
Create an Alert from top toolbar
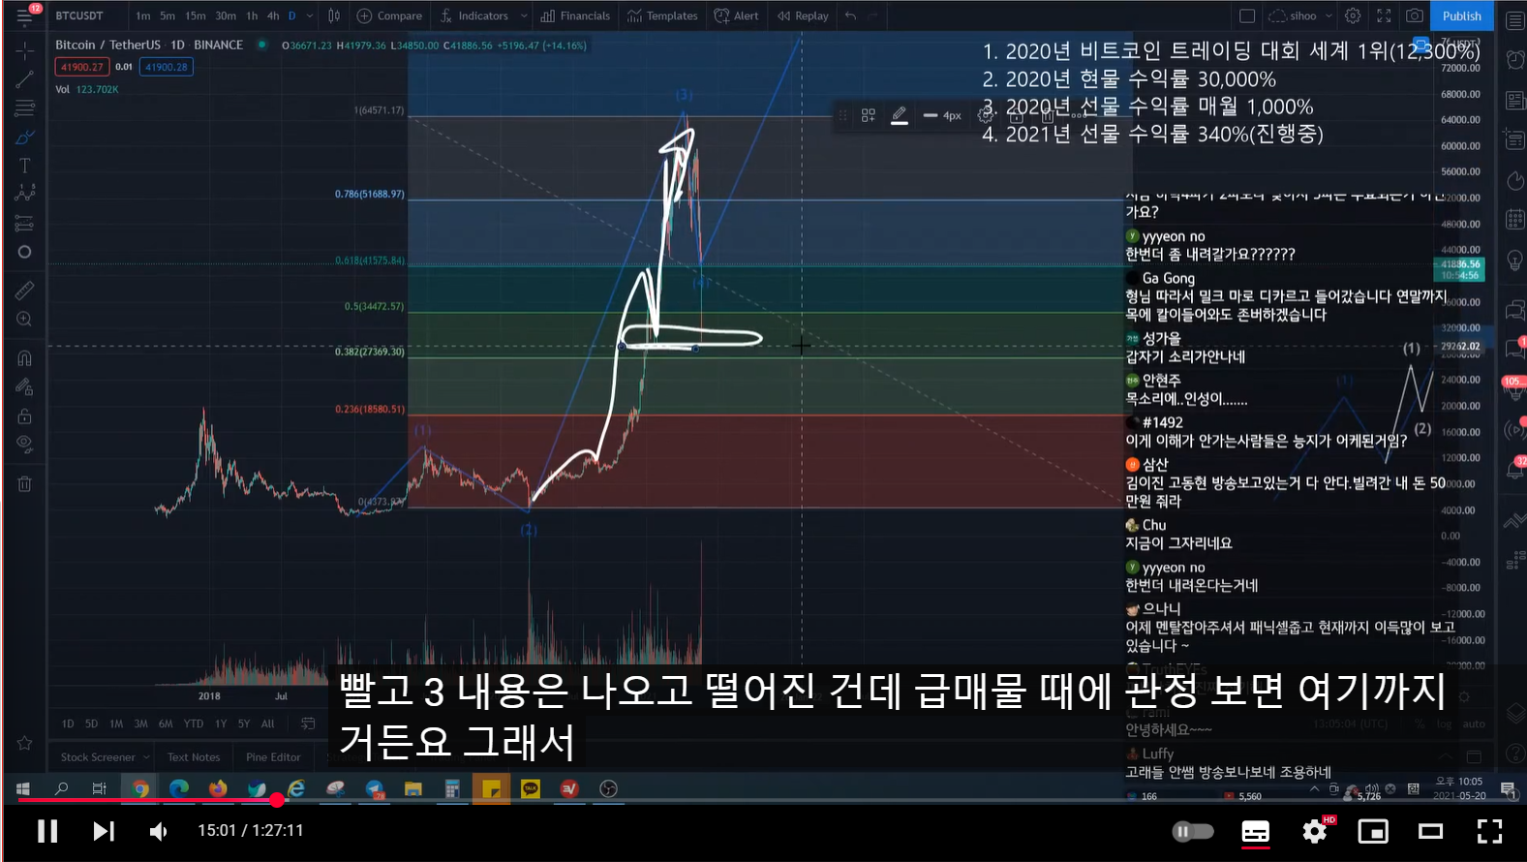737,15
